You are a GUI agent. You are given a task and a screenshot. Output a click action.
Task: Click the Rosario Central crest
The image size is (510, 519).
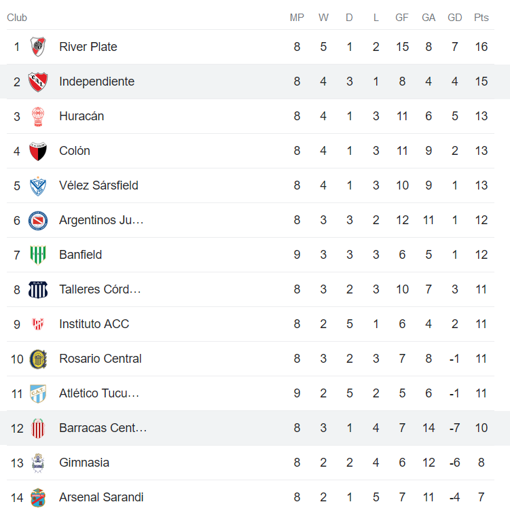38,359
